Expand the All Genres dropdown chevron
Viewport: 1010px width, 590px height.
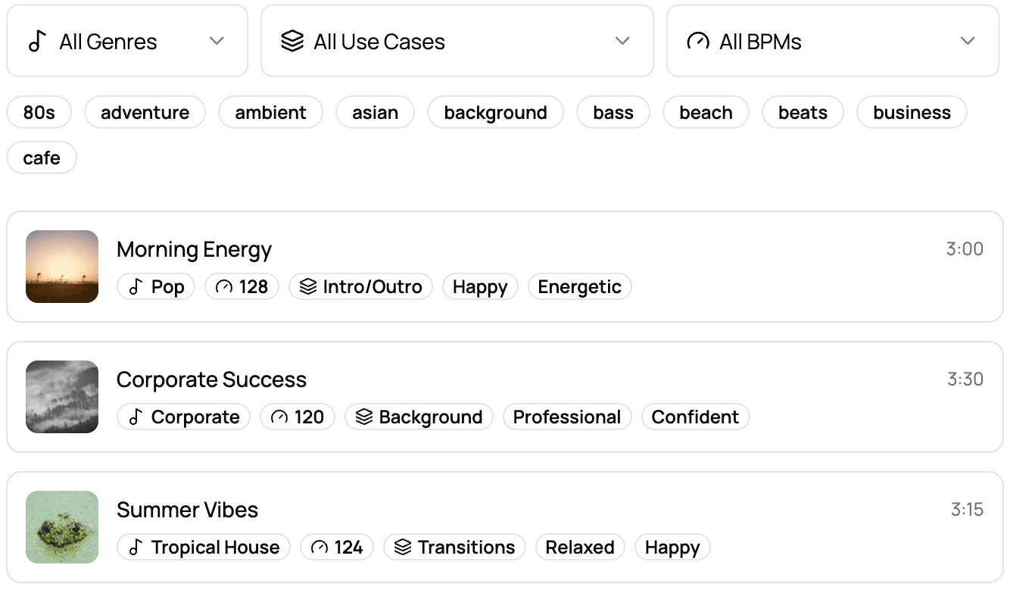pyautogui.click(x=217, y=41)
